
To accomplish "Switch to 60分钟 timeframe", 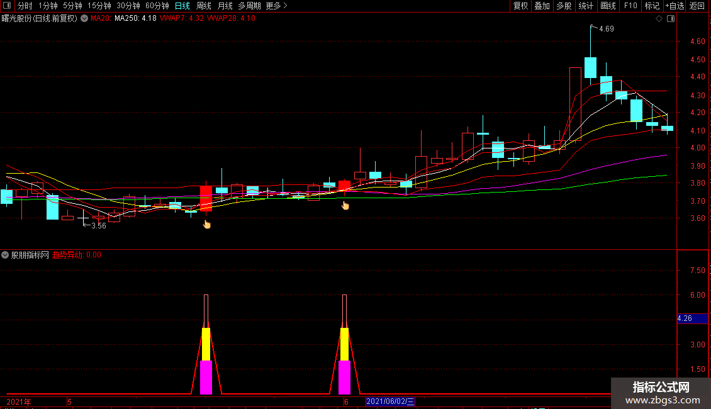I will 157,6.
